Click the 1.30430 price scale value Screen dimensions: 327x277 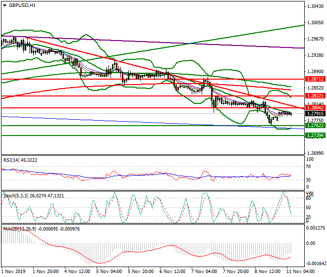[315, 6]
